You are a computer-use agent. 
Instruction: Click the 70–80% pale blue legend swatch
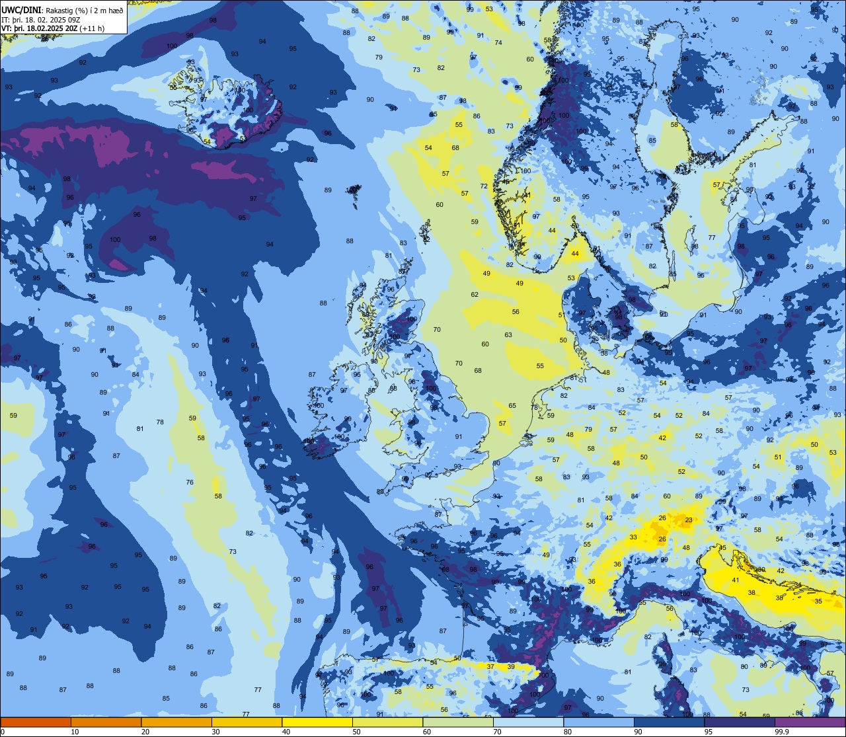[528, 722]
